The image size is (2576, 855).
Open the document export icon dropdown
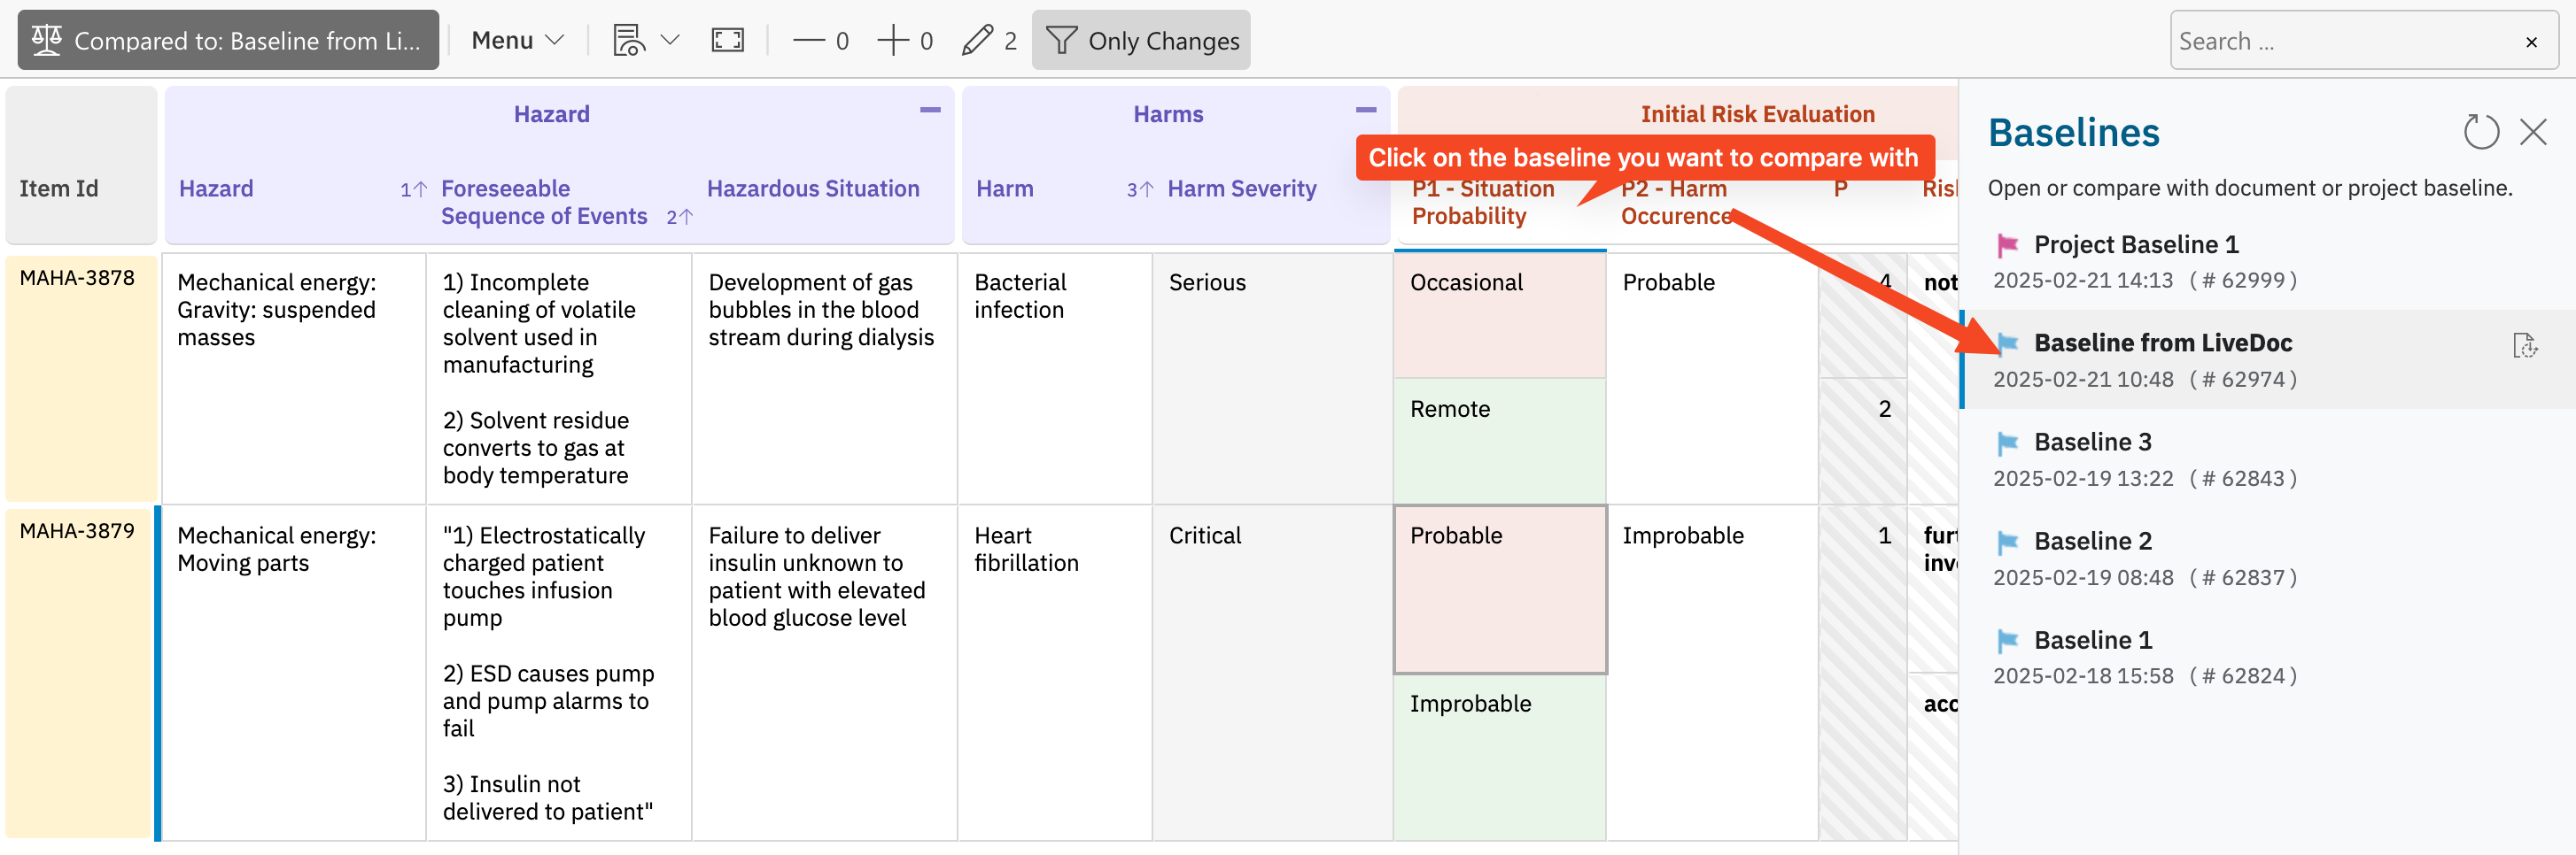[646, 40]
